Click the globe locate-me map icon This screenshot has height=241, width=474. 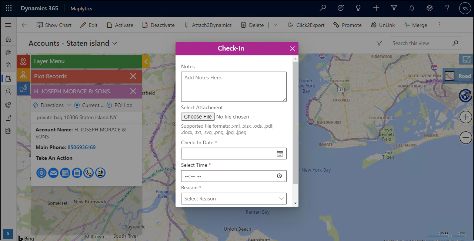tap(465, 96)
